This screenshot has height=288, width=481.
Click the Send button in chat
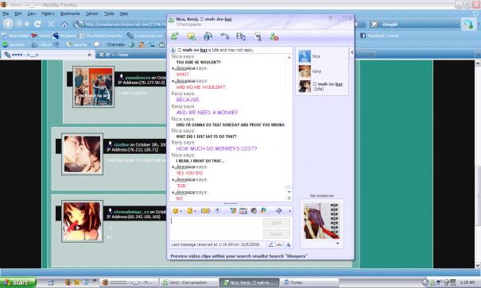[276, 223]
